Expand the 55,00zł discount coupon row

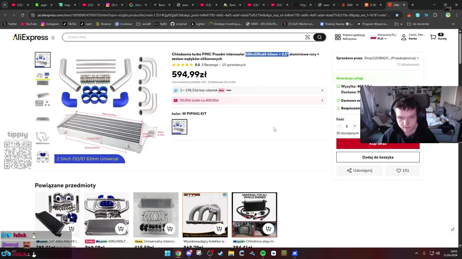click(x=249, y=100)
